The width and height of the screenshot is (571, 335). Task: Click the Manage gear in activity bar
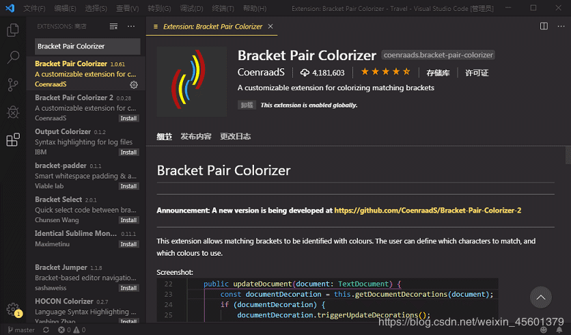pos(14,310)
